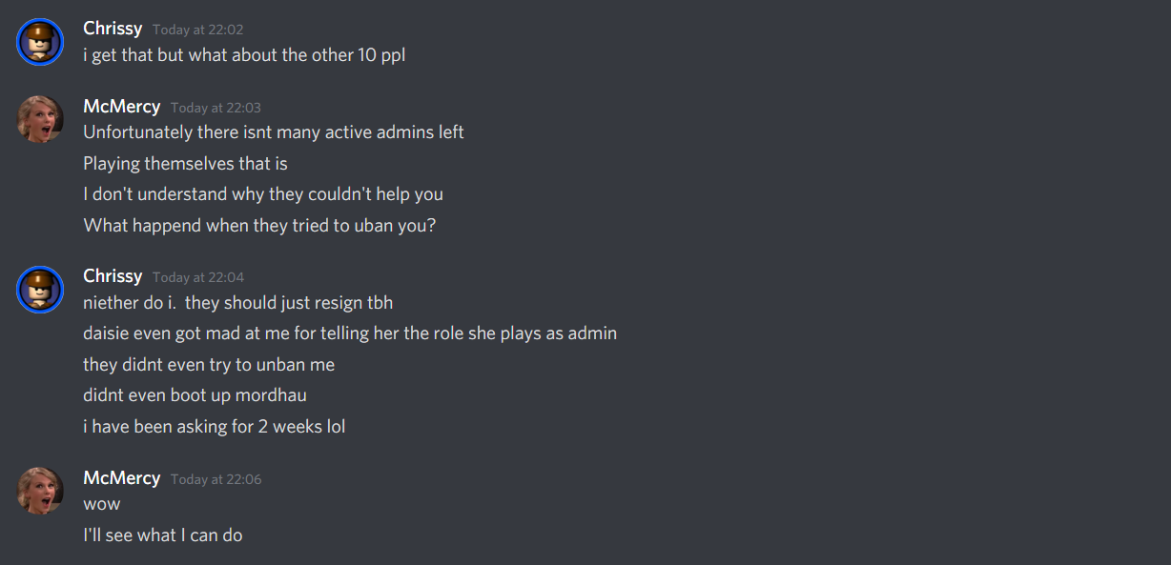Viewport: 1171px width, 565px height.
Task: Click the 'tried to uban you?' message
Action: point(259,226)
